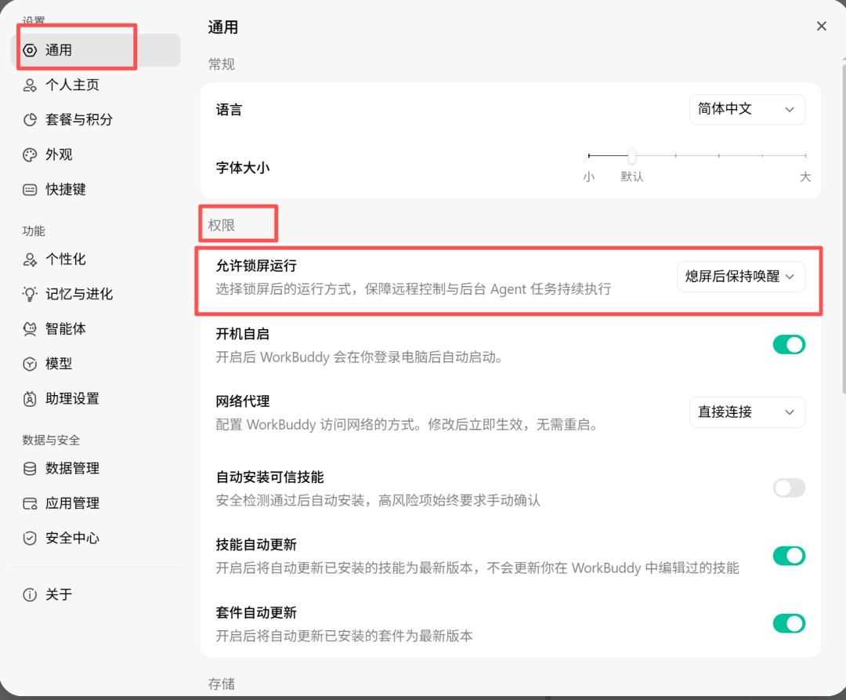Viewport: 846px width, 700px height.
Task: Click the icon beside 个性化
Action: [30, 259]
